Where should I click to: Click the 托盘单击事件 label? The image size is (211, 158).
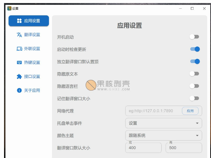(x=69, y=123)
